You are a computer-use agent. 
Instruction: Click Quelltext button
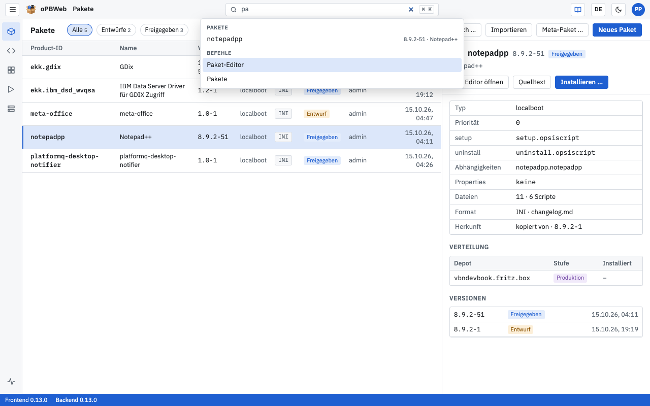532,82
